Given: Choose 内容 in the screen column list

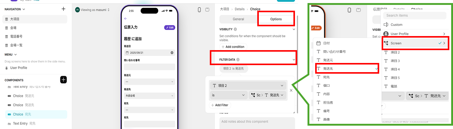Looking at the screenshot, I should (x=347, y=94).
